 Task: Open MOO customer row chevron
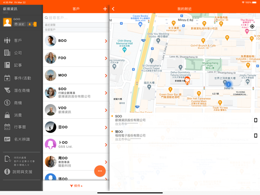[x=106, y=76]
